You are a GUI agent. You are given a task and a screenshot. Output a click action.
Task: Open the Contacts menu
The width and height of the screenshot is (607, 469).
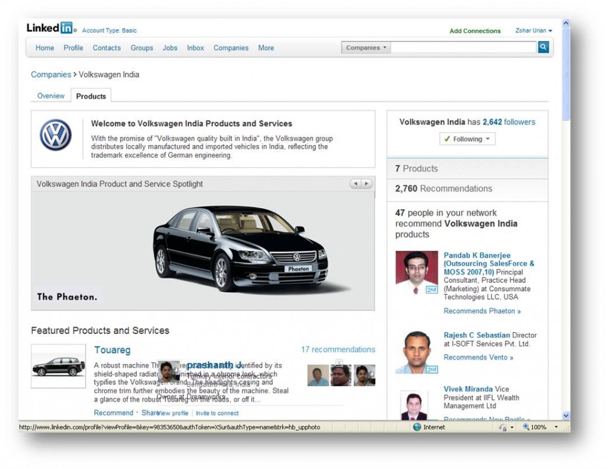click(107, 47)
